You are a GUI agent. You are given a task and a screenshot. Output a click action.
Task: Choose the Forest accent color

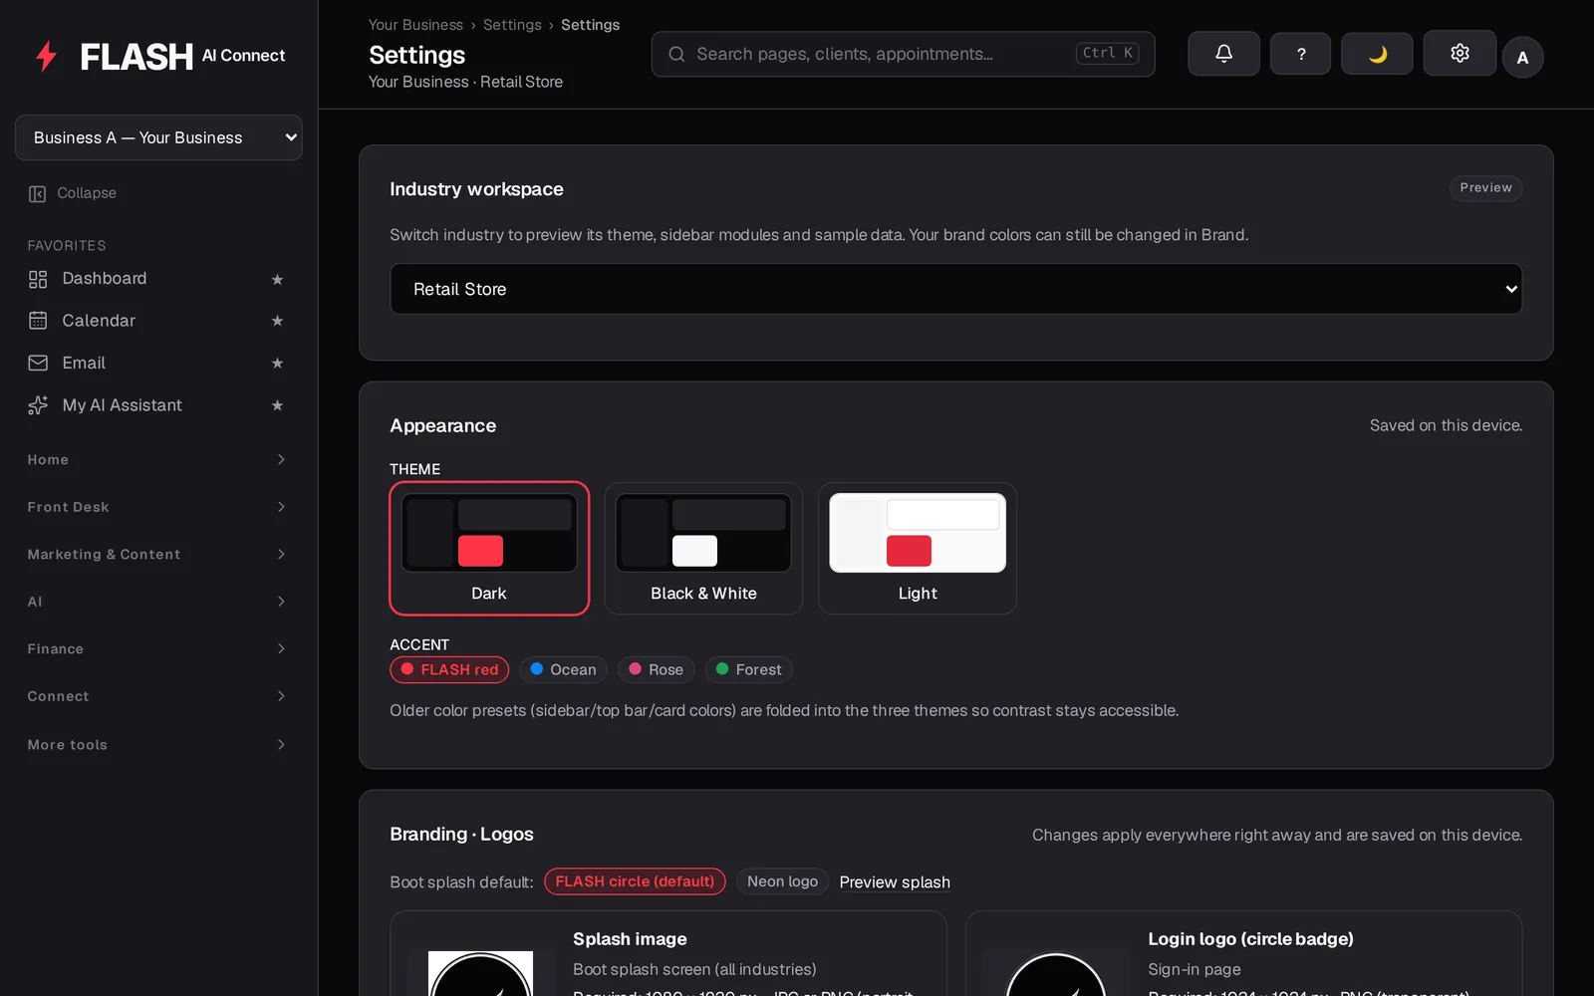[x=748, y=670]
